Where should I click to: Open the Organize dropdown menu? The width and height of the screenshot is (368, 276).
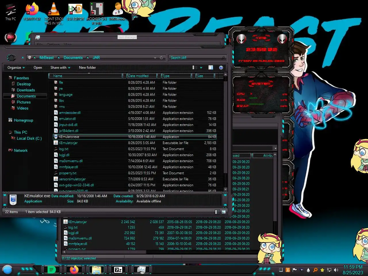16,68
